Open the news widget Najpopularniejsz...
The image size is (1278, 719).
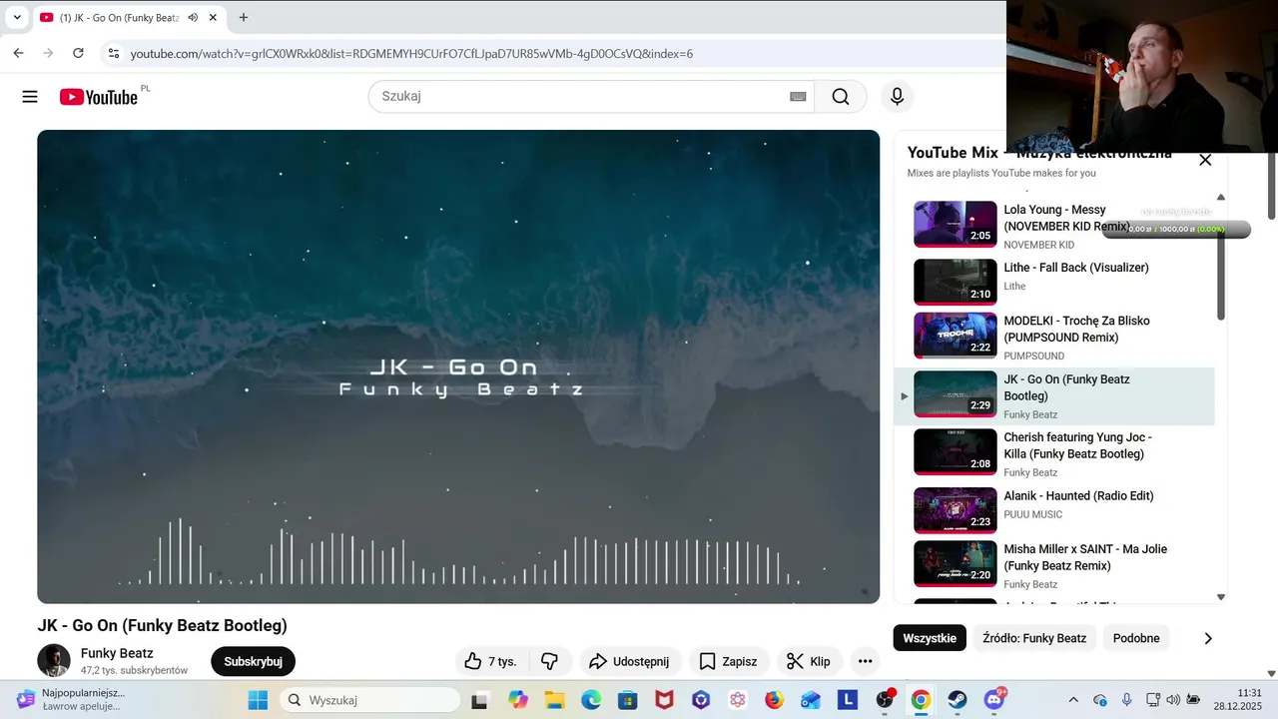(70, 700)
